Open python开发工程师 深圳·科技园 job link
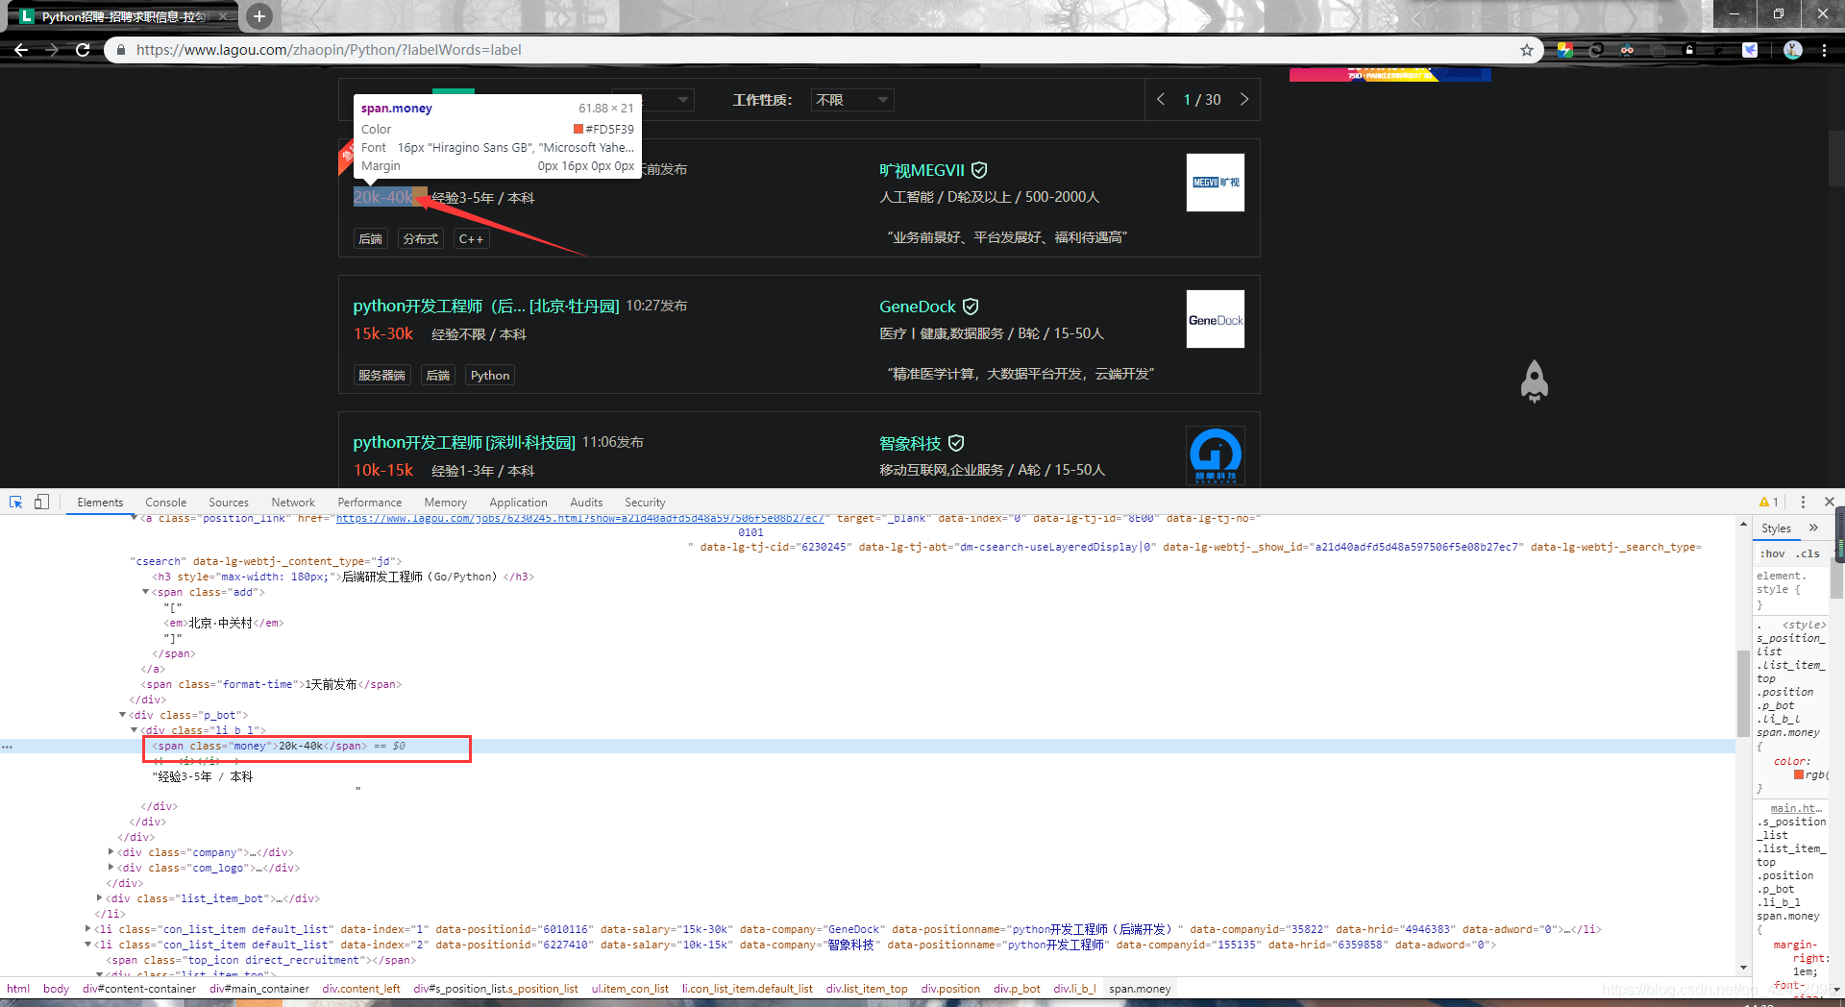This screenshot has width=1845, height=1007. point(464,442)
